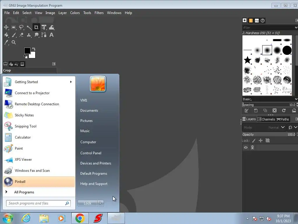Screen dimensions: 298x224
Task: Select the Bucket Fill tool
Action: click(6, 35)
